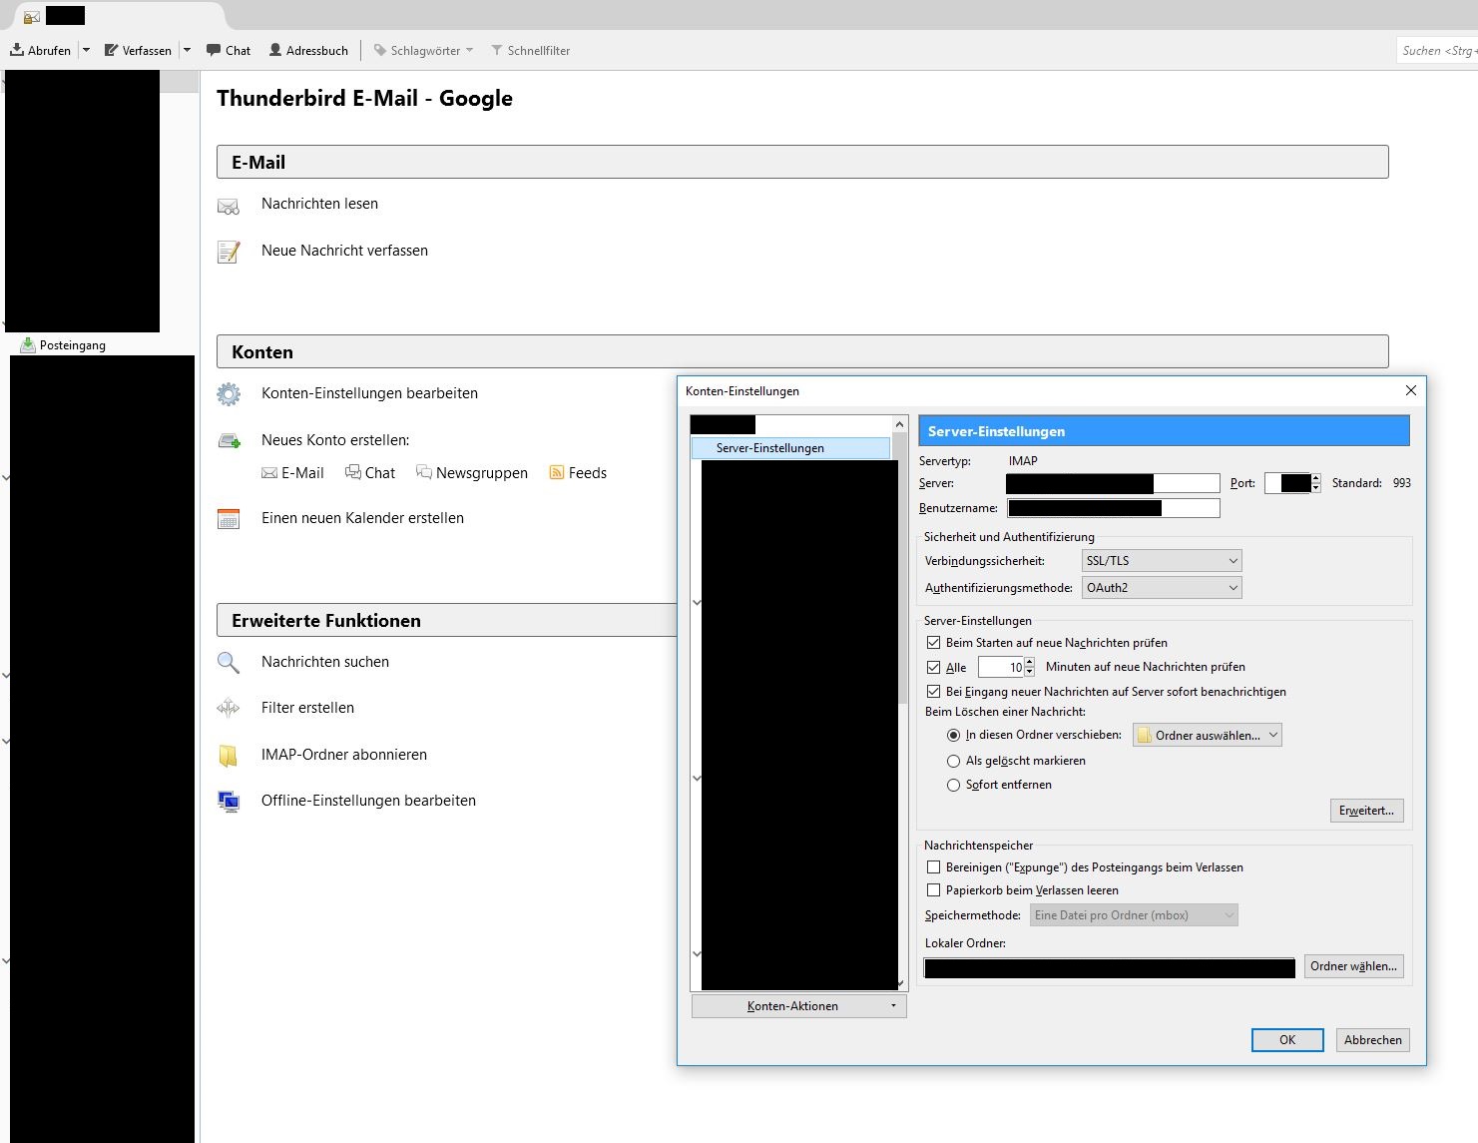This screenshot has width=1478, height=1143.
Task: Toggle the Schnellfilter quick filter
Action: click(x=530, y=50)
